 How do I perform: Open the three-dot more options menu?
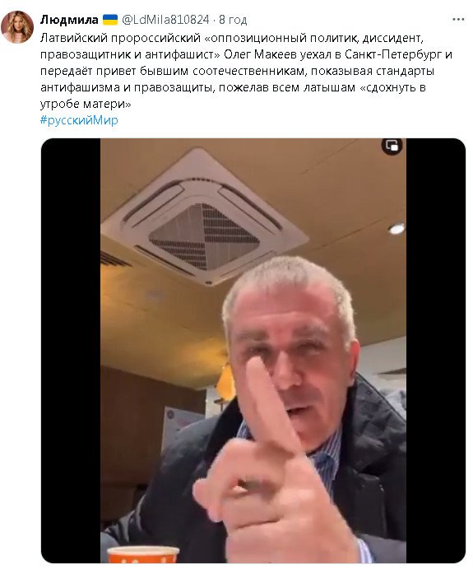[x=458, y=20]
